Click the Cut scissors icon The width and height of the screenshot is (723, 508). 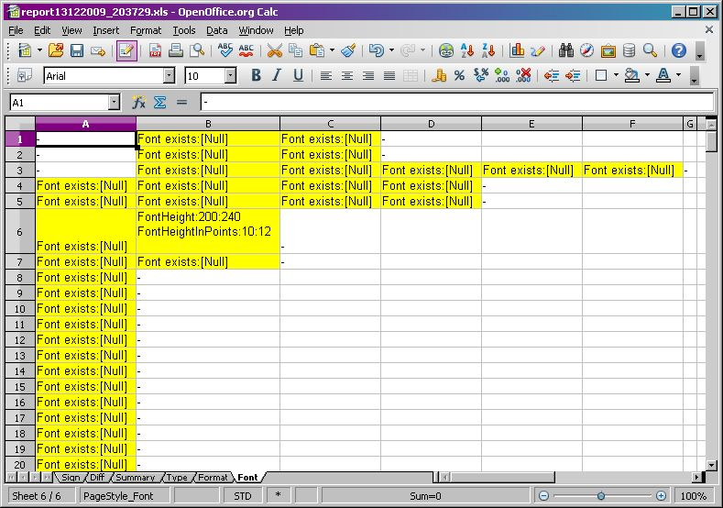[x=275, y=50]
